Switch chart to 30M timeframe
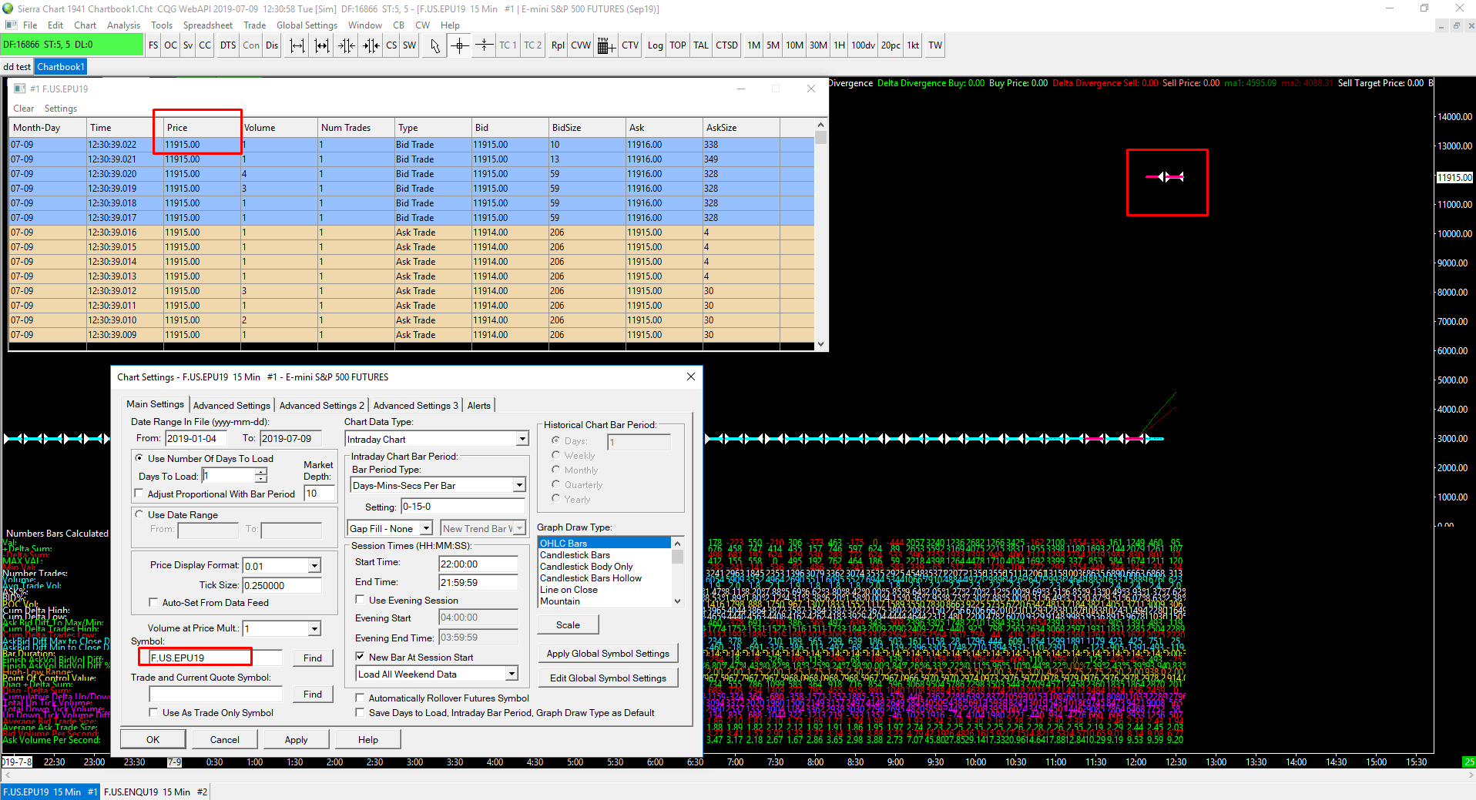 tap(818, 45)
